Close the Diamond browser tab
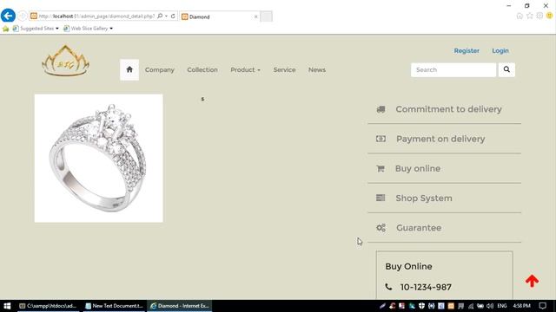 pyautogui.click(x=255, y=16)
